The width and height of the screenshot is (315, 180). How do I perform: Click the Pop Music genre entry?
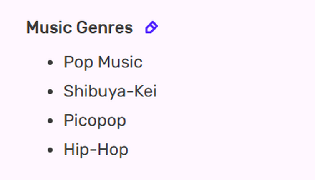point(103,62)
